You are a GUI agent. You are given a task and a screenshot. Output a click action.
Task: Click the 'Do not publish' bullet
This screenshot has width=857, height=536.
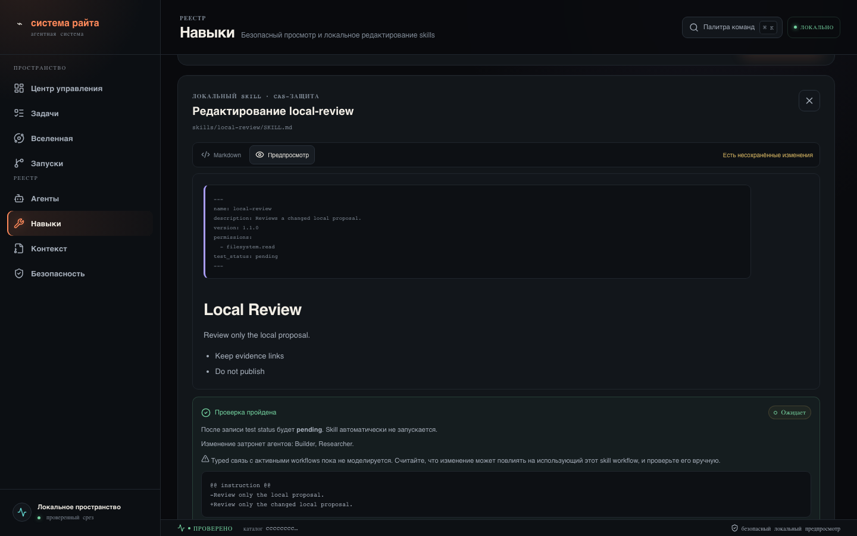pyautogui.click(x=240, y=372)
